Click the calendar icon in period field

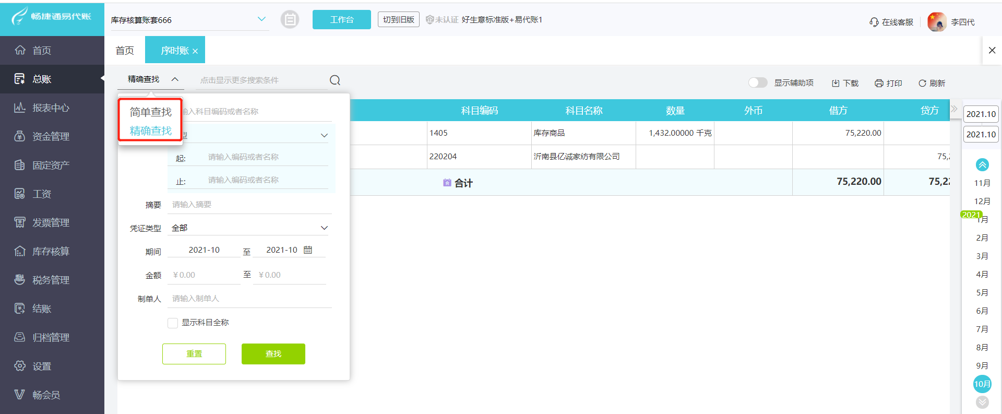click(308, 250)
